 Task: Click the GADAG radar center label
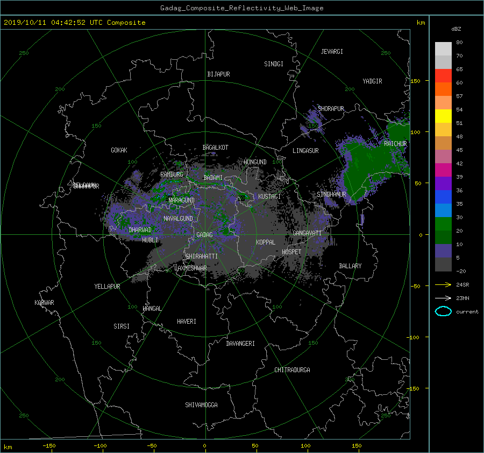(x=204, y=235)
